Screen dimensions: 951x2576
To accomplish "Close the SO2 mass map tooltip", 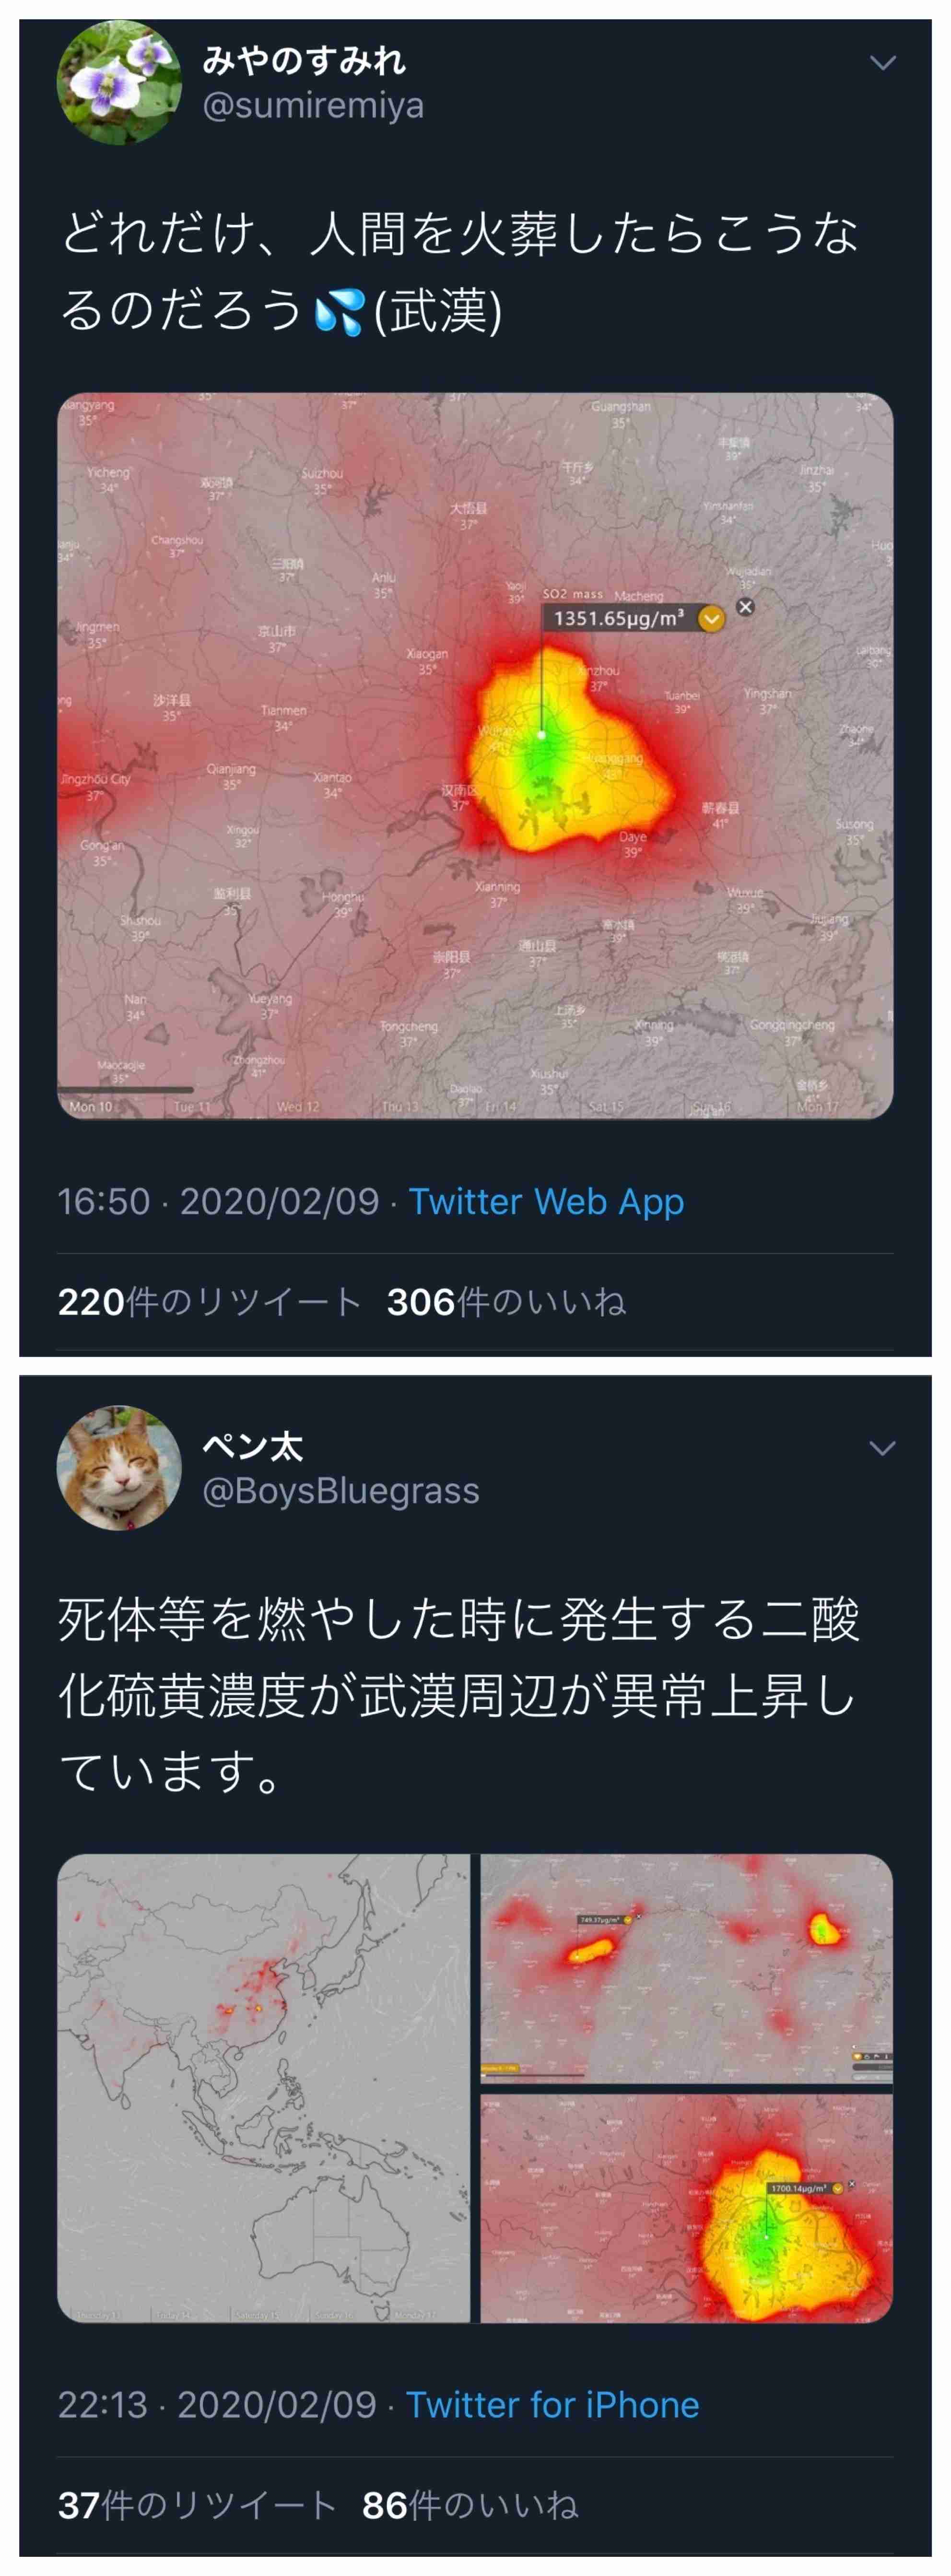I will tap(745, 607).
